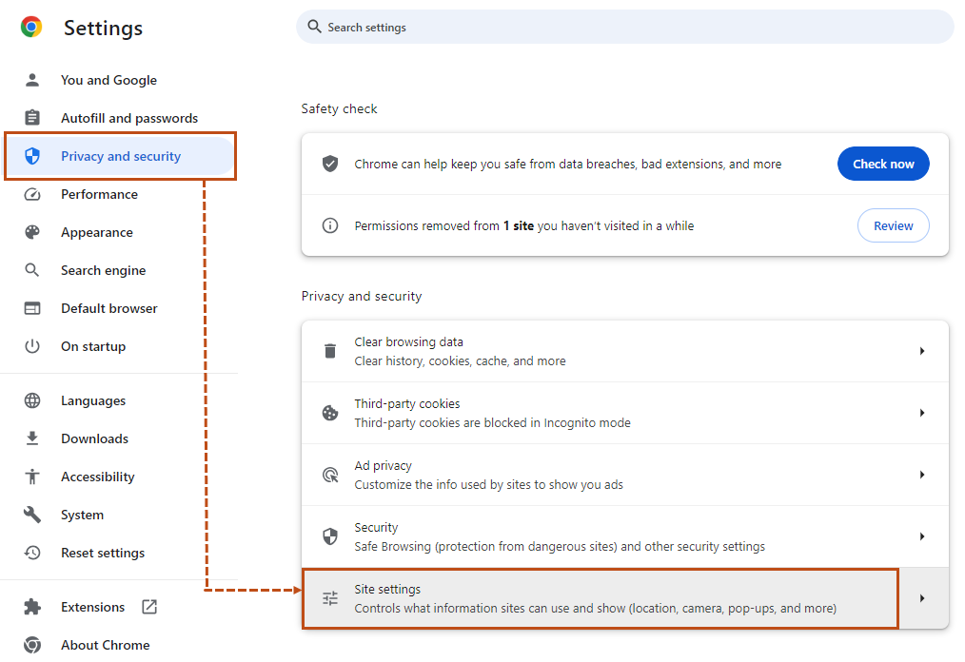
Task: Select Appearance in the sidebar
Action: (x=95, y=232)
